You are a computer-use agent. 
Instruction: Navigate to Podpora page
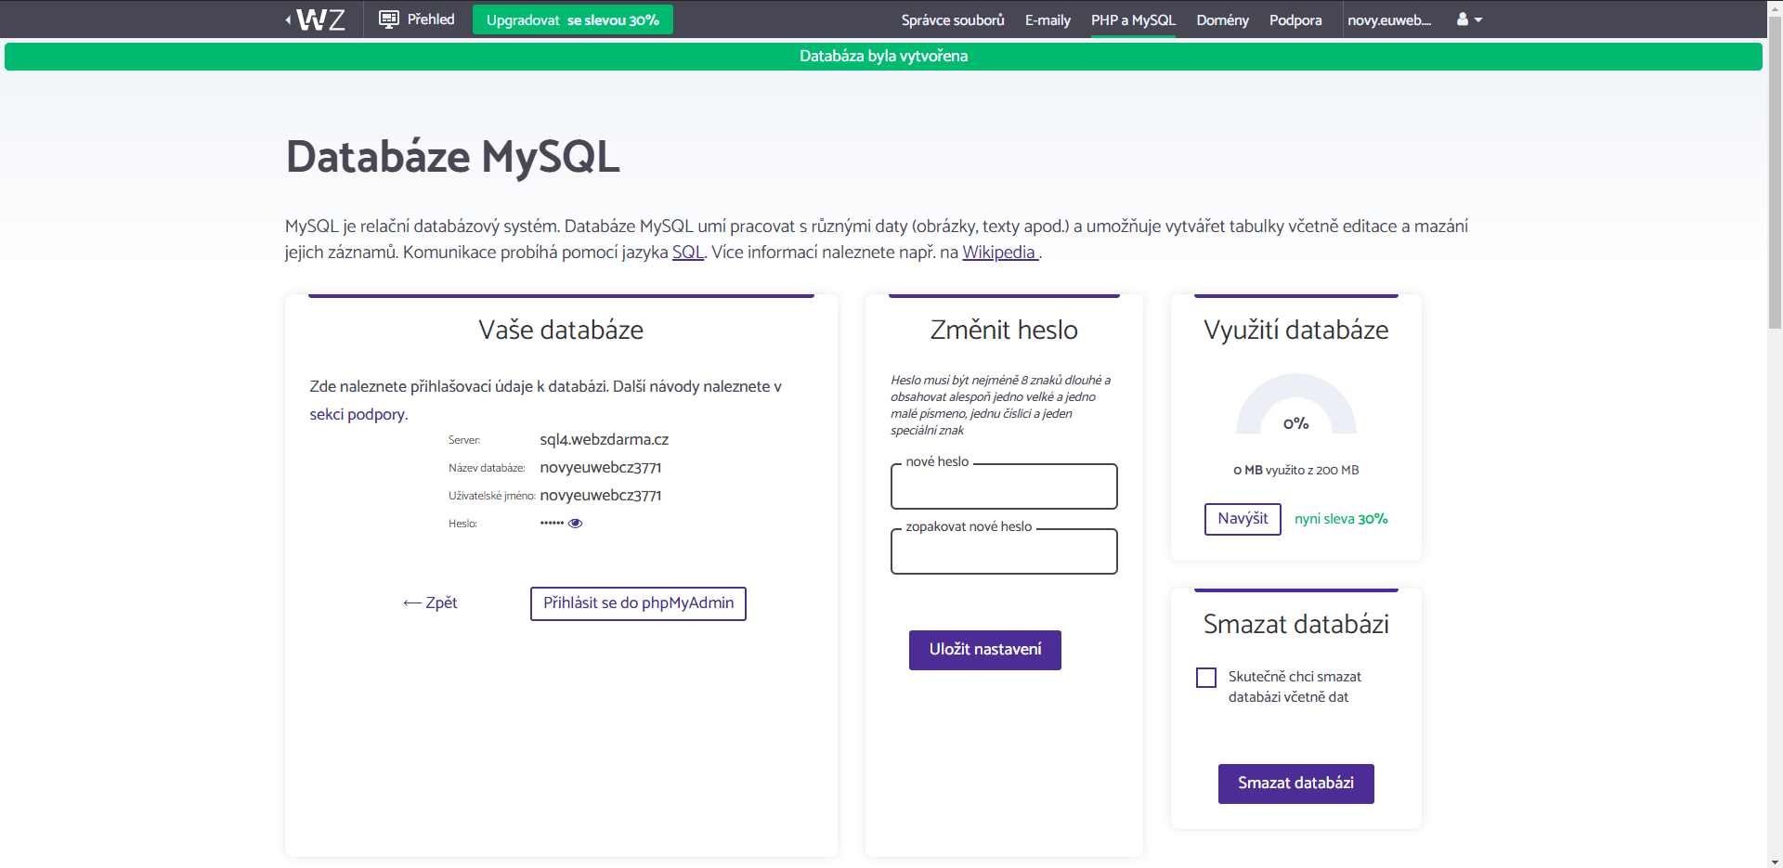click(1295, 19)
